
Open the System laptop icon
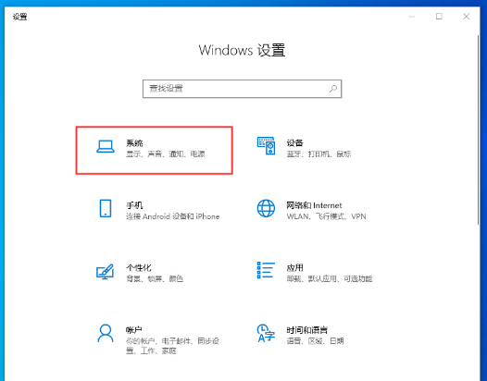(x=106, y=146)
